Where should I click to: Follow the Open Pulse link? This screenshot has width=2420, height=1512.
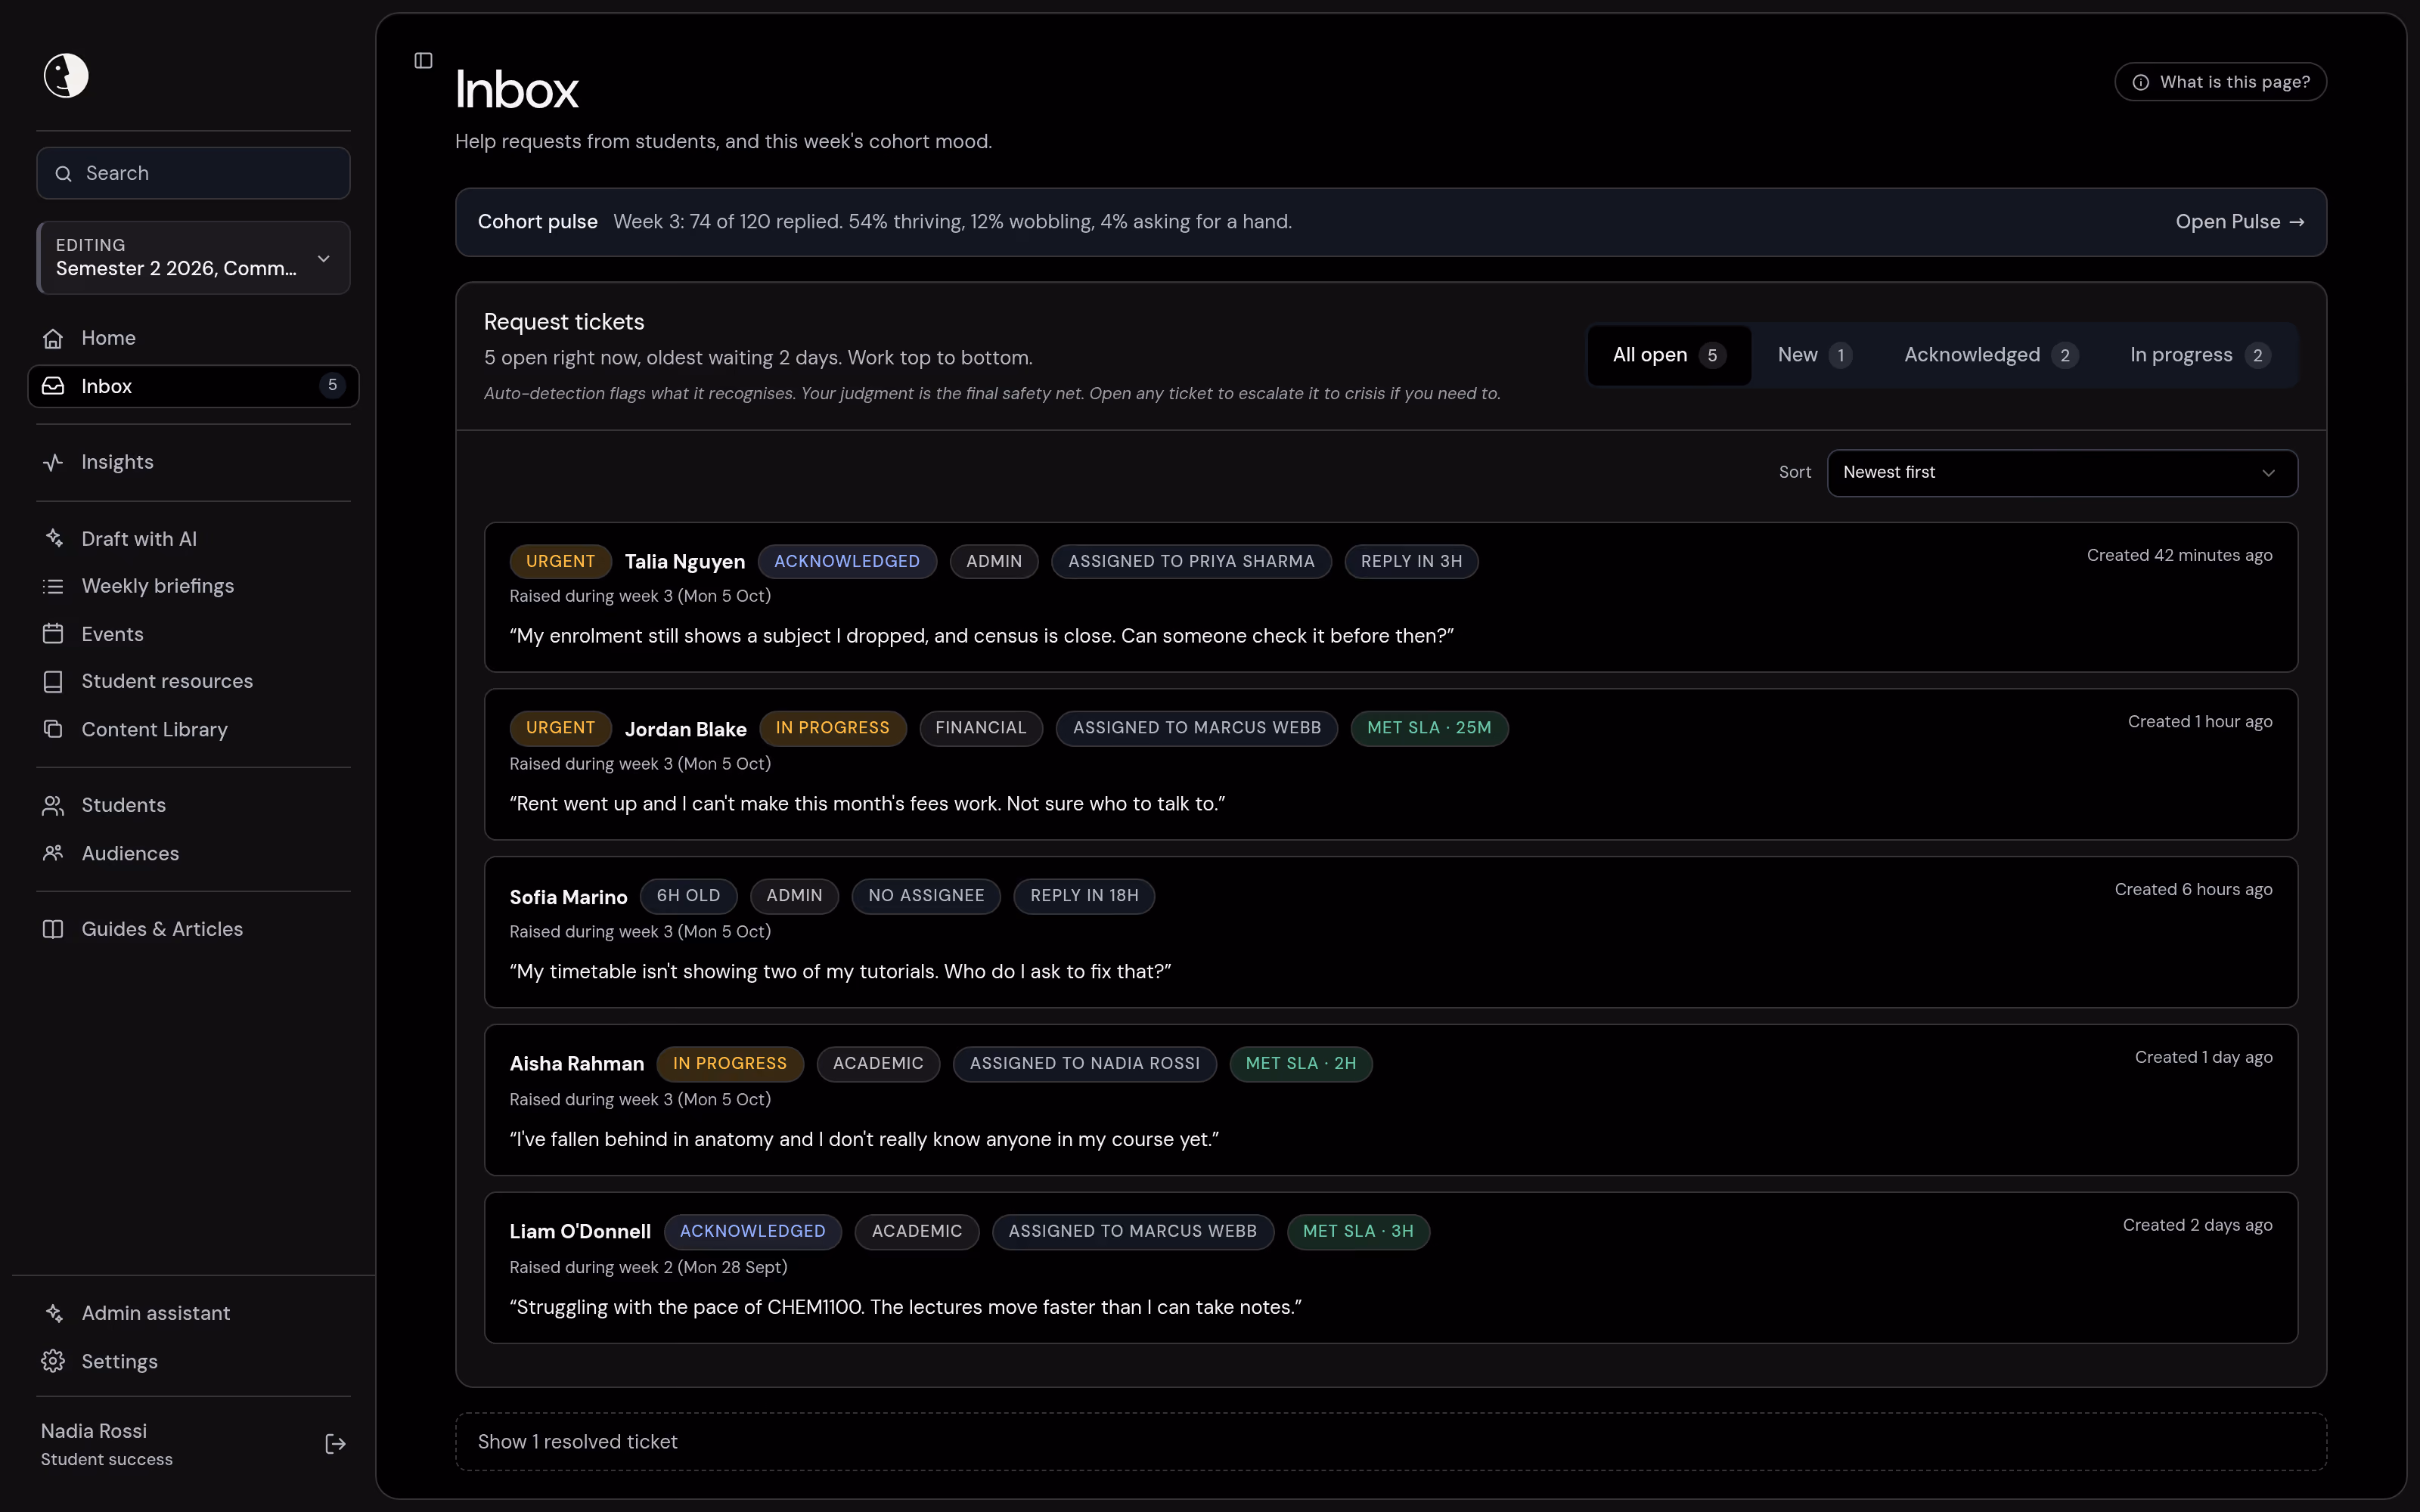click(2240, 222)
